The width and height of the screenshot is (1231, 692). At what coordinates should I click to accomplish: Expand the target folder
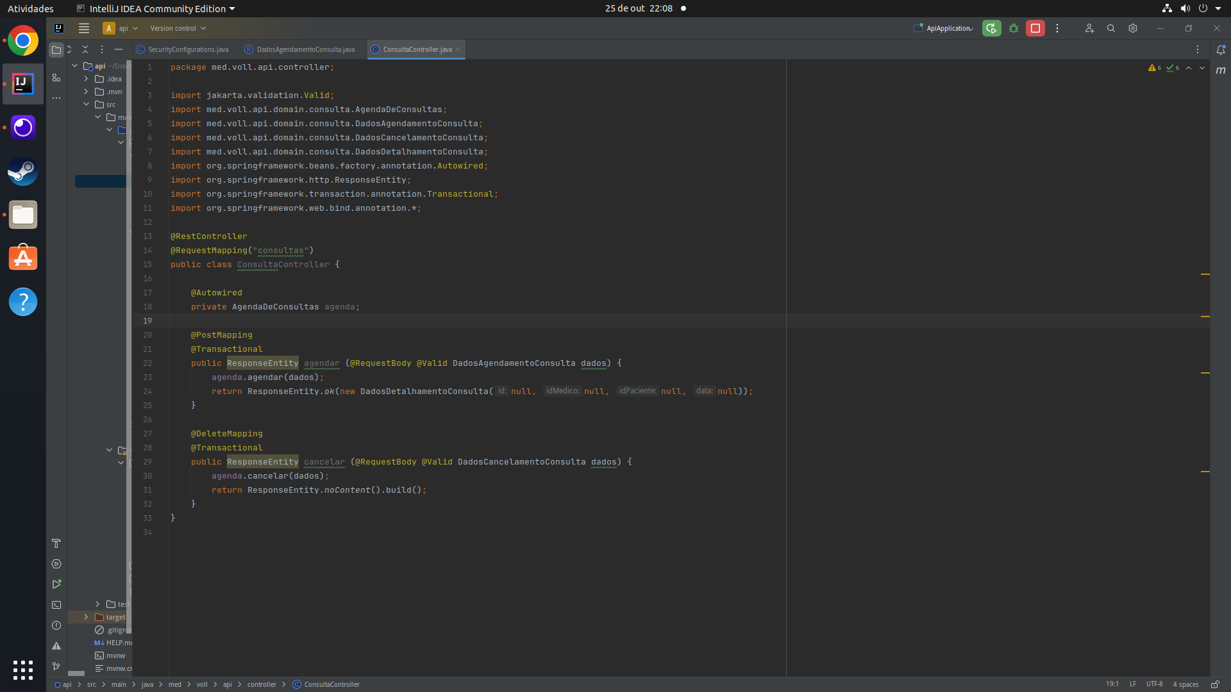click(86, 617)
